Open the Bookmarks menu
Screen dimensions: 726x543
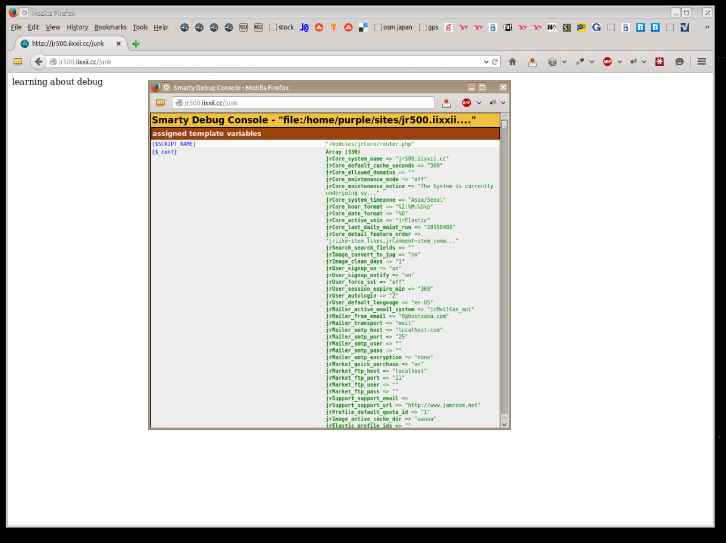110,27
